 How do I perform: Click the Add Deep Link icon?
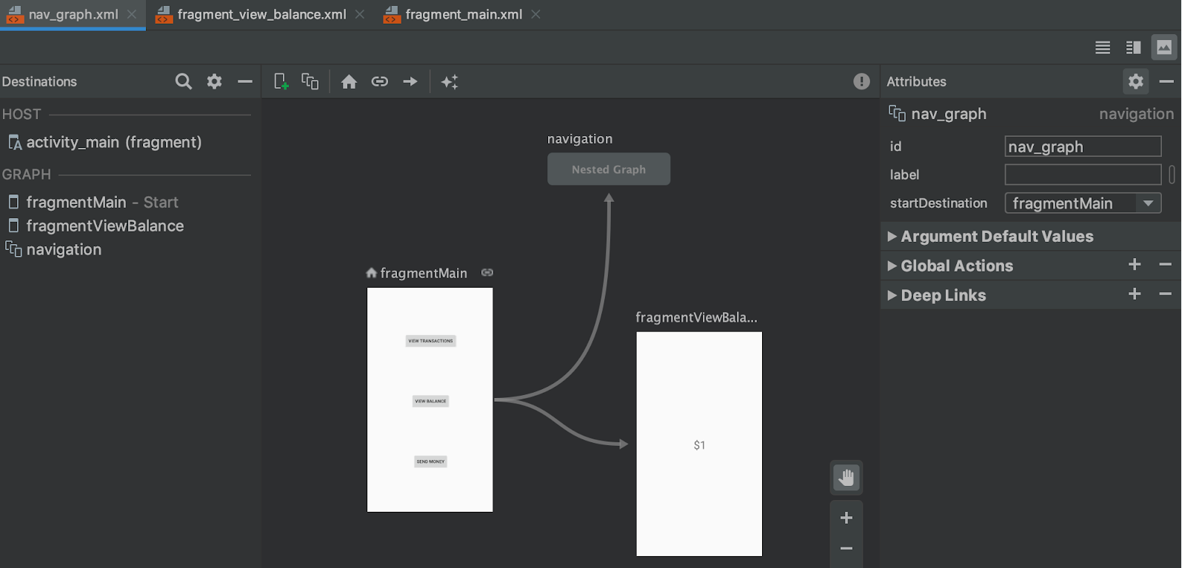379,81
